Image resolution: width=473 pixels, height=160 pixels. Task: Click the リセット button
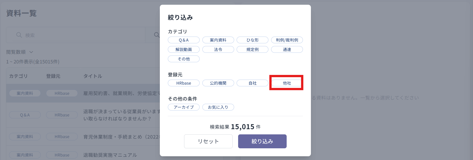(x=208, y=141)
